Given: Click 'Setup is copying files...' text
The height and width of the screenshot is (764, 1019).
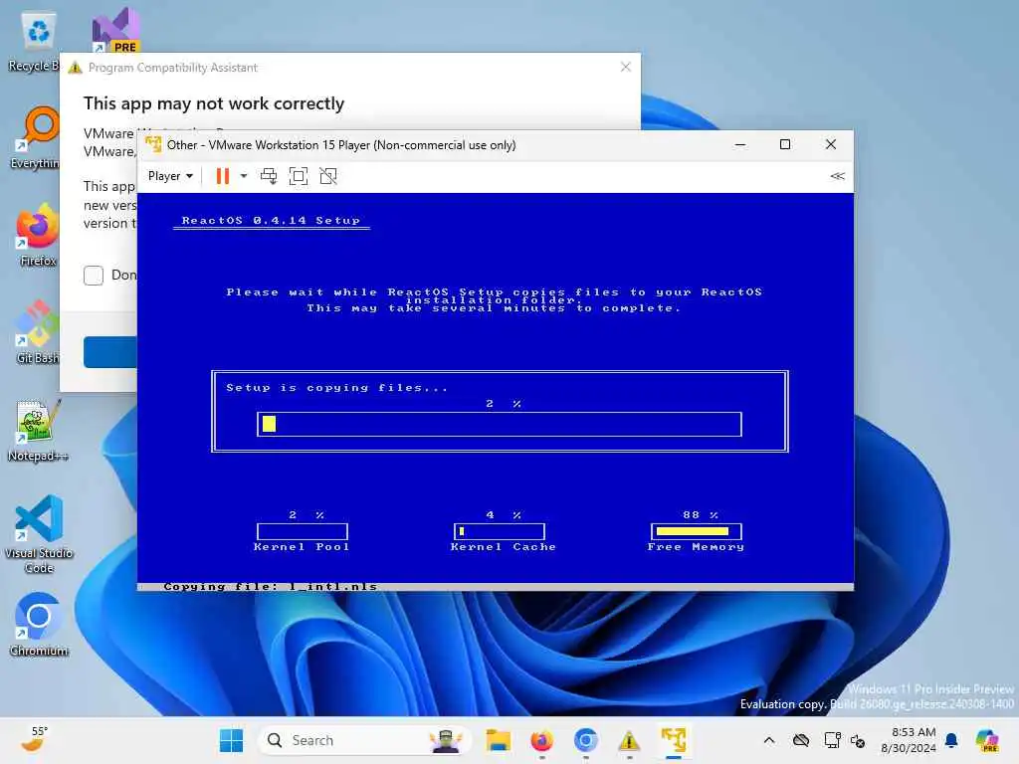Looking at the screenshot, I should pos(336,388).
